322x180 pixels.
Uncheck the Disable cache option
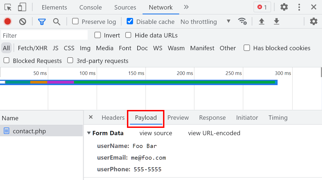(x=130, y=21)
